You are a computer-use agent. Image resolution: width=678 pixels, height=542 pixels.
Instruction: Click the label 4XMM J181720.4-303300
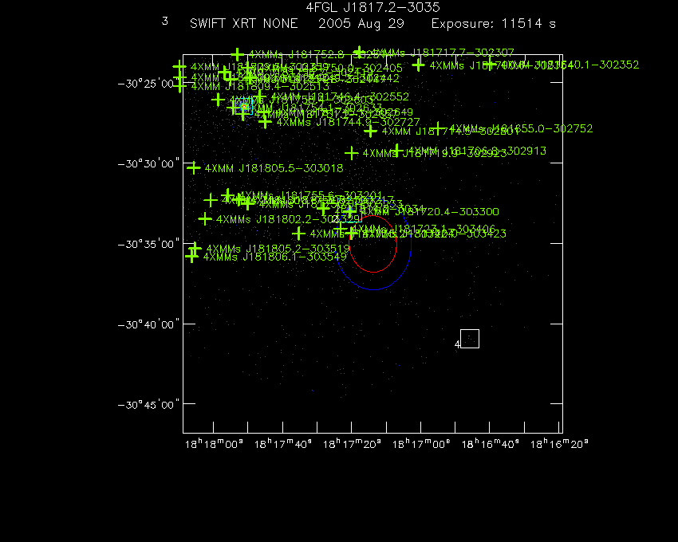[430, 212]
